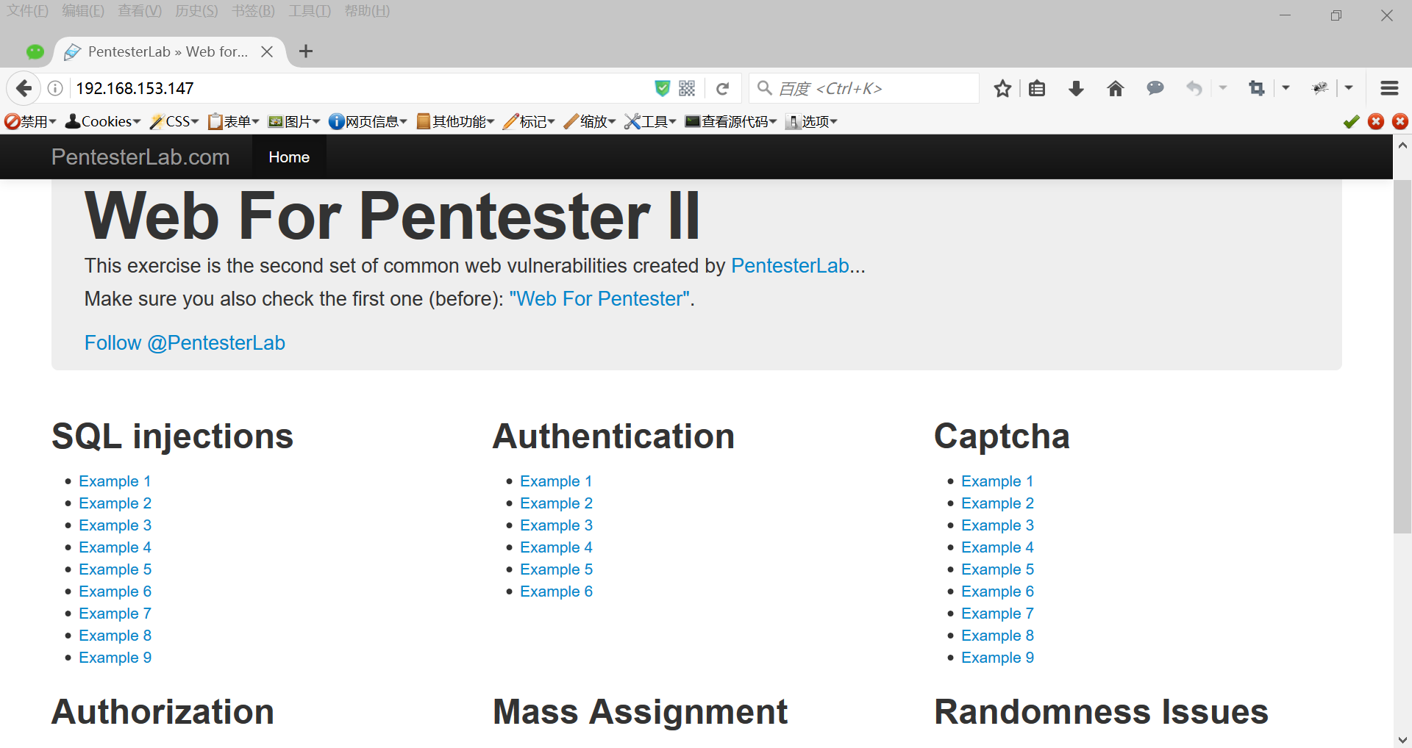Open Authentication Example 3
This screenshot has height=748, width=1412.
point(556,525)
